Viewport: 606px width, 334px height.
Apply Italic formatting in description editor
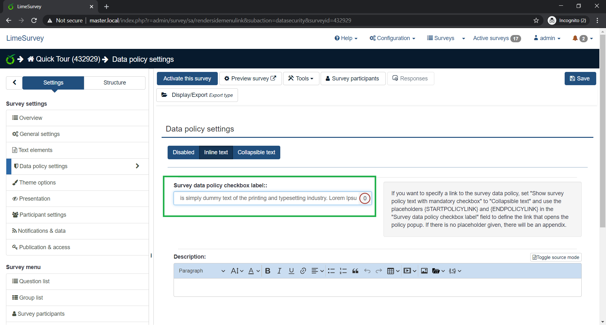point(279,271)
